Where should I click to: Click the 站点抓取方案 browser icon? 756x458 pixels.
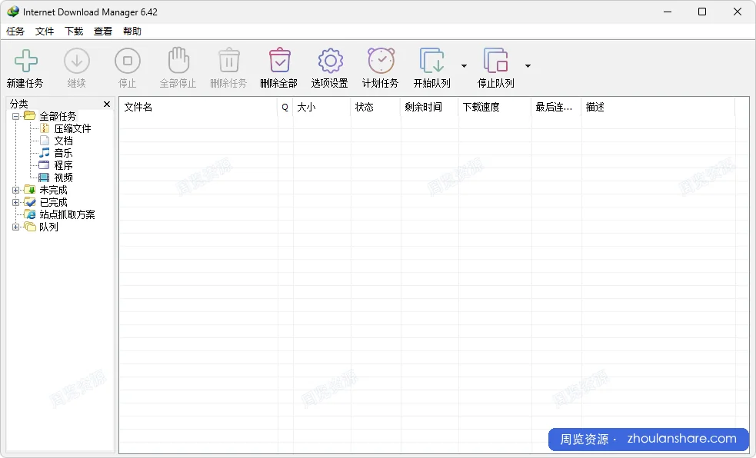30,214
